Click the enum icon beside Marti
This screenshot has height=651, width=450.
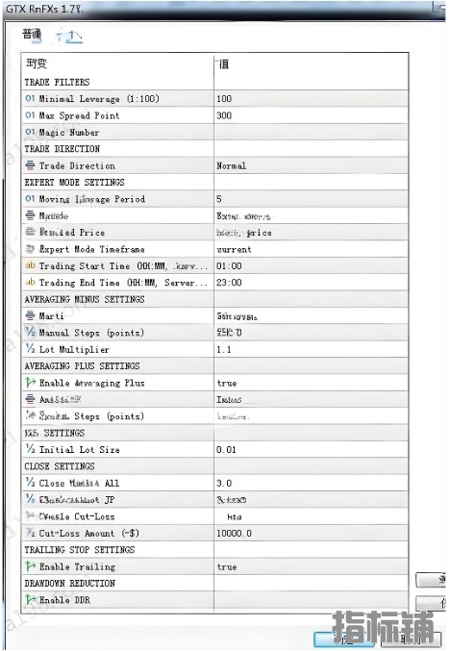(x=30, y=315)
